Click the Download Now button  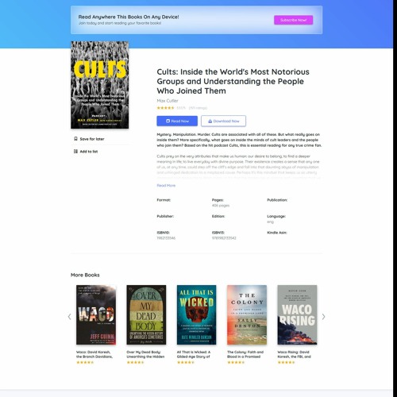[223, 121]
